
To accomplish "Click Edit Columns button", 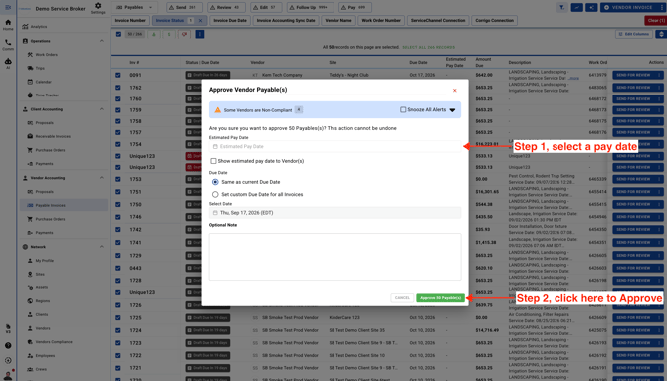I will coord(634,34).
